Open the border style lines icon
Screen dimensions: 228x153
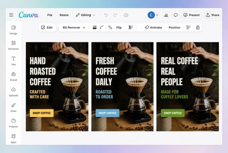coord(95,28)
